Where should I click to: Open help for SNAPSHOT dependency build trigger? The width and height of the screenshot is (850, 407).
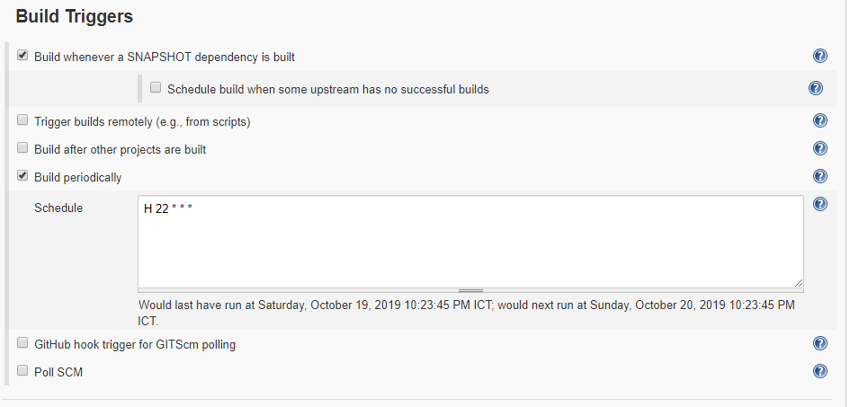819,56
